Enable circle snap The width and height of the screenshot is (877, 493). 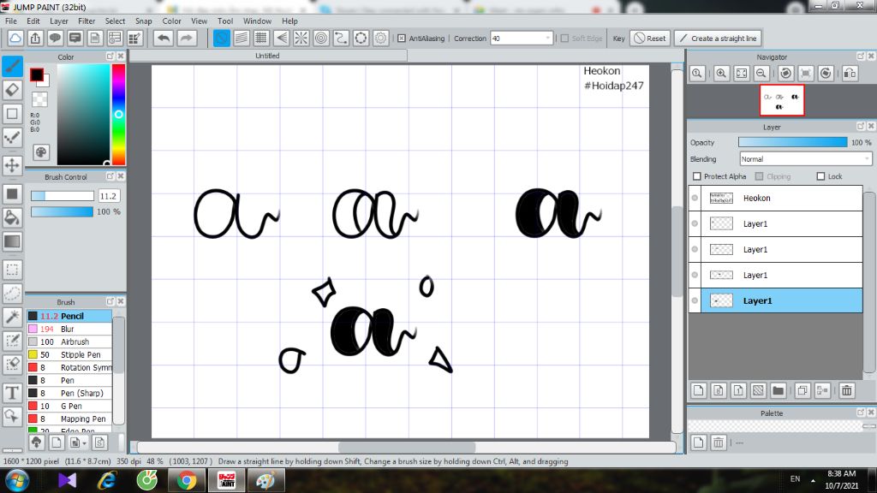click(x=321, y=38)
